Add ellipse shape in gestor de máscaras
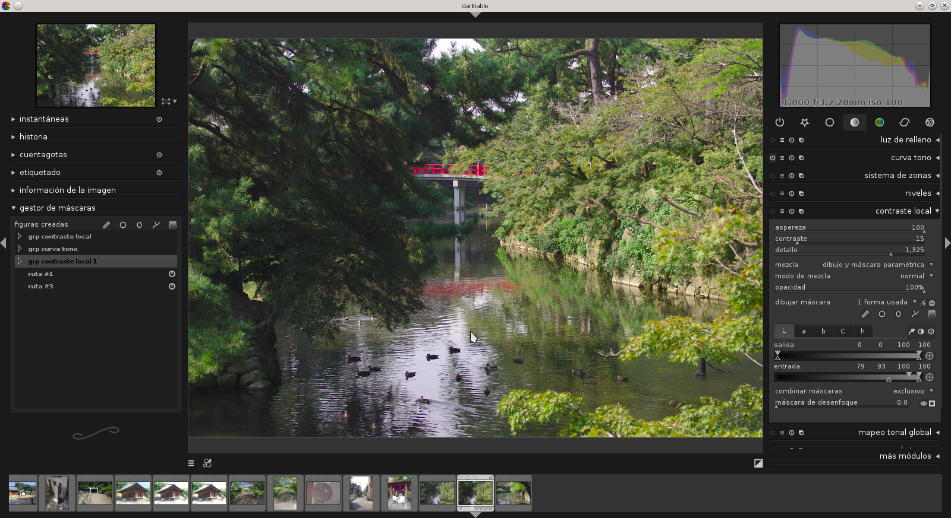This screenshot has width=951, height=518. coord(140,225)
